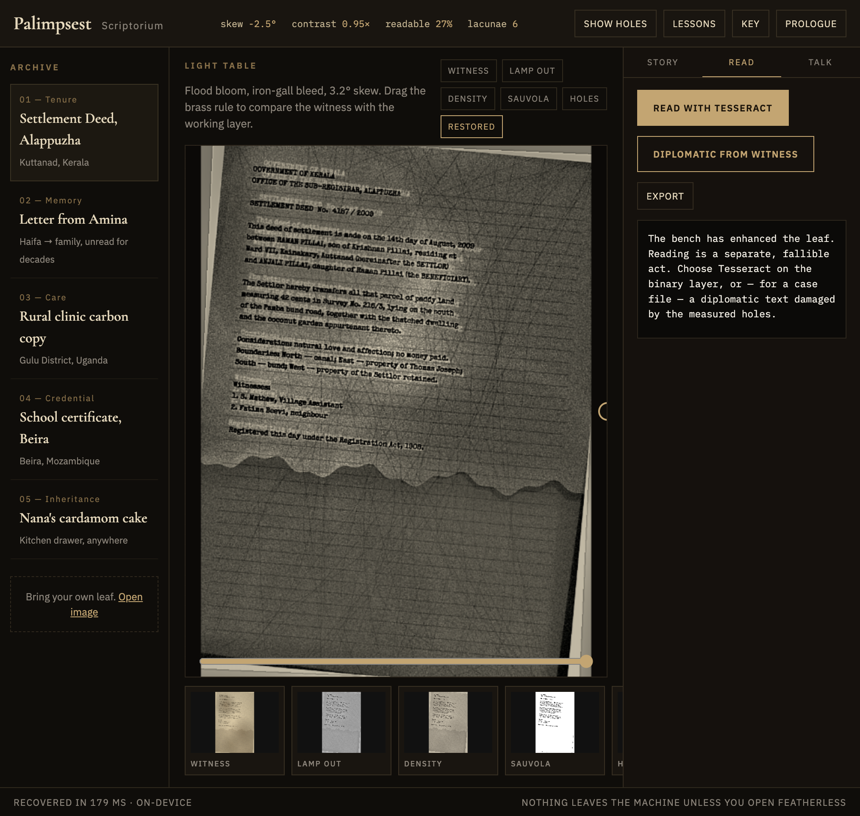Click the ARCHIVE heading
Image resolution: width=860 pixels, height=816 pixels.
pos(35,67)
